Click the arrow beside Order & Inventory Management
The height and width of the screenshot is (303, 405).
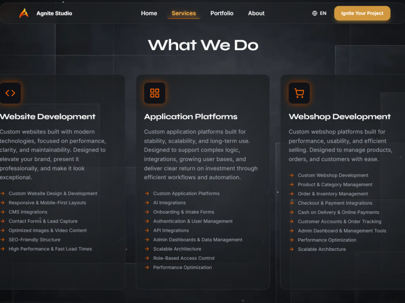(291, 194)
